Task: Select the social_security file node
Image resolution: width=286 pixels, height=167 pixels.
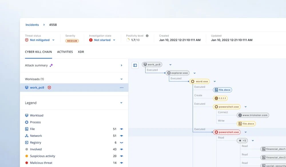Action: (x=273, y=166)
